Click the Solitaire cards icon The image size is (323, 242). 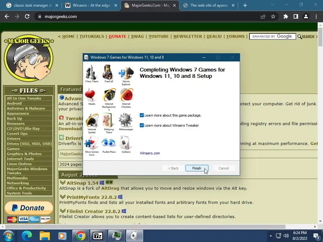(x=126, y=143)
